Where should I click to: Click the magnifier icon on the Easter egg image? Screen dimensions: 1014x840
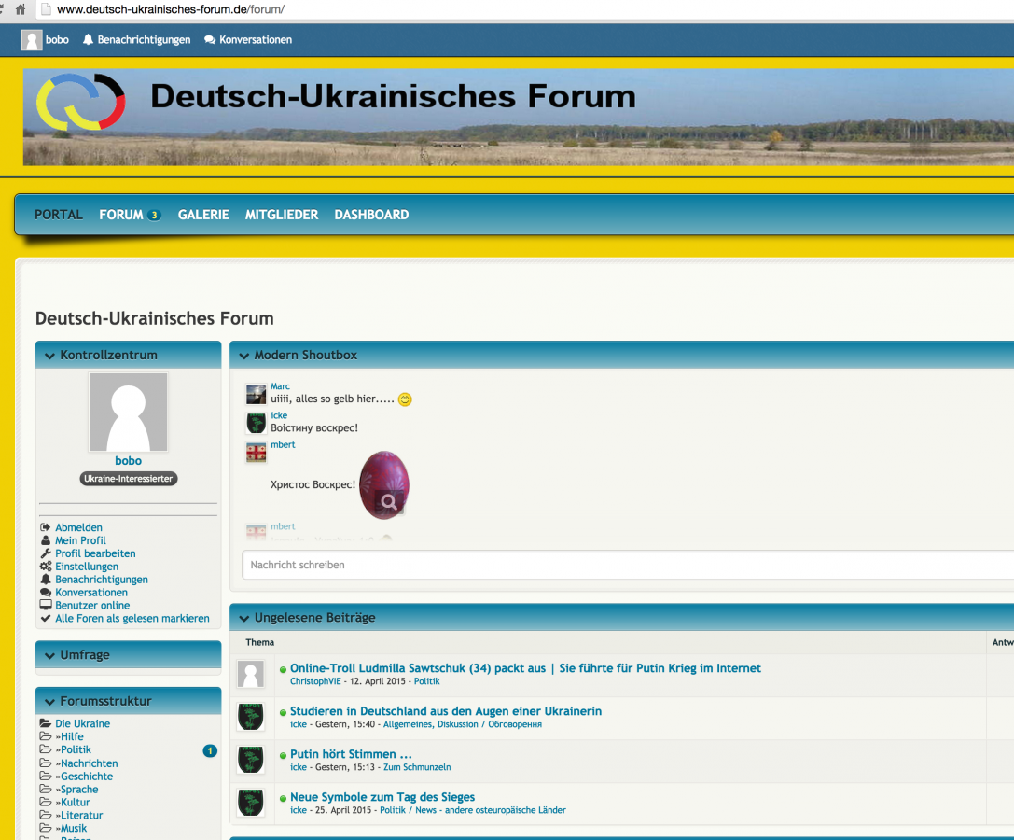point(389,502)
